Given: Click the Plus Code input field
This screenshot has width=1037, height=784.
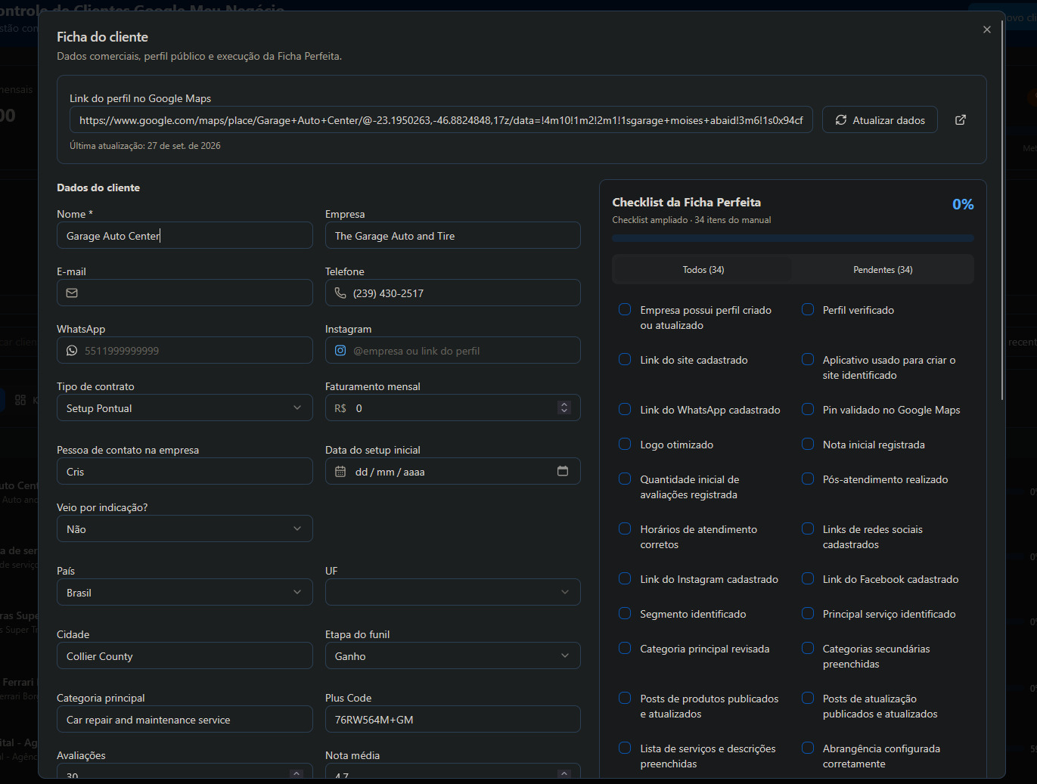Looking at the screenshot, I should tap(453, 719).
